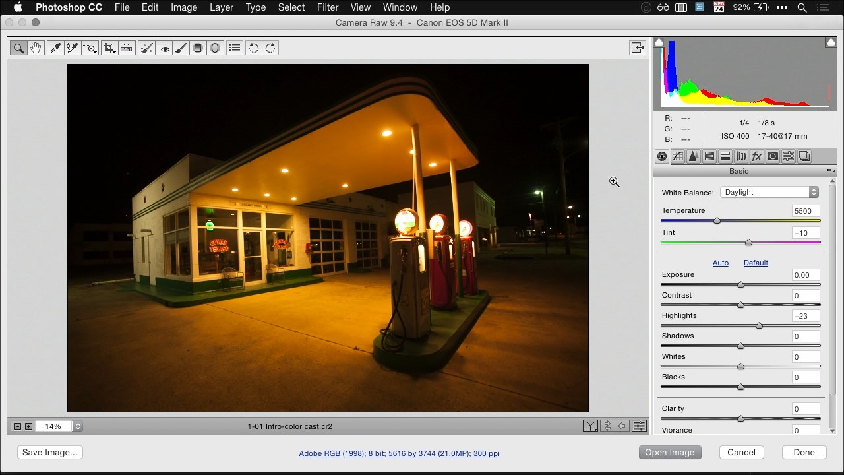The image size is (844, 475).
Task: Zoom out with the minus button
Action: click(x=18, y=426)
